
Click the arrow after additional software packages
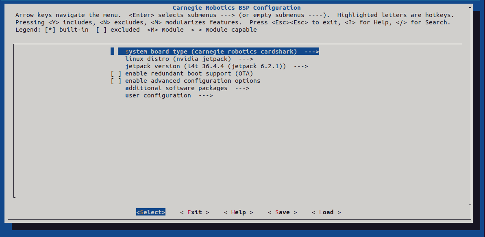click(x=242, y=88)
